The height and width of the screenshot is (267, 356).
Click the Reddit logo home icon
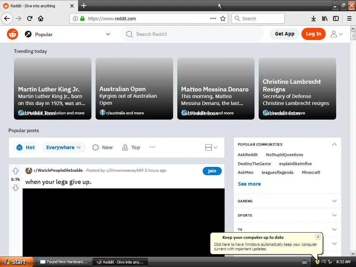13,34
